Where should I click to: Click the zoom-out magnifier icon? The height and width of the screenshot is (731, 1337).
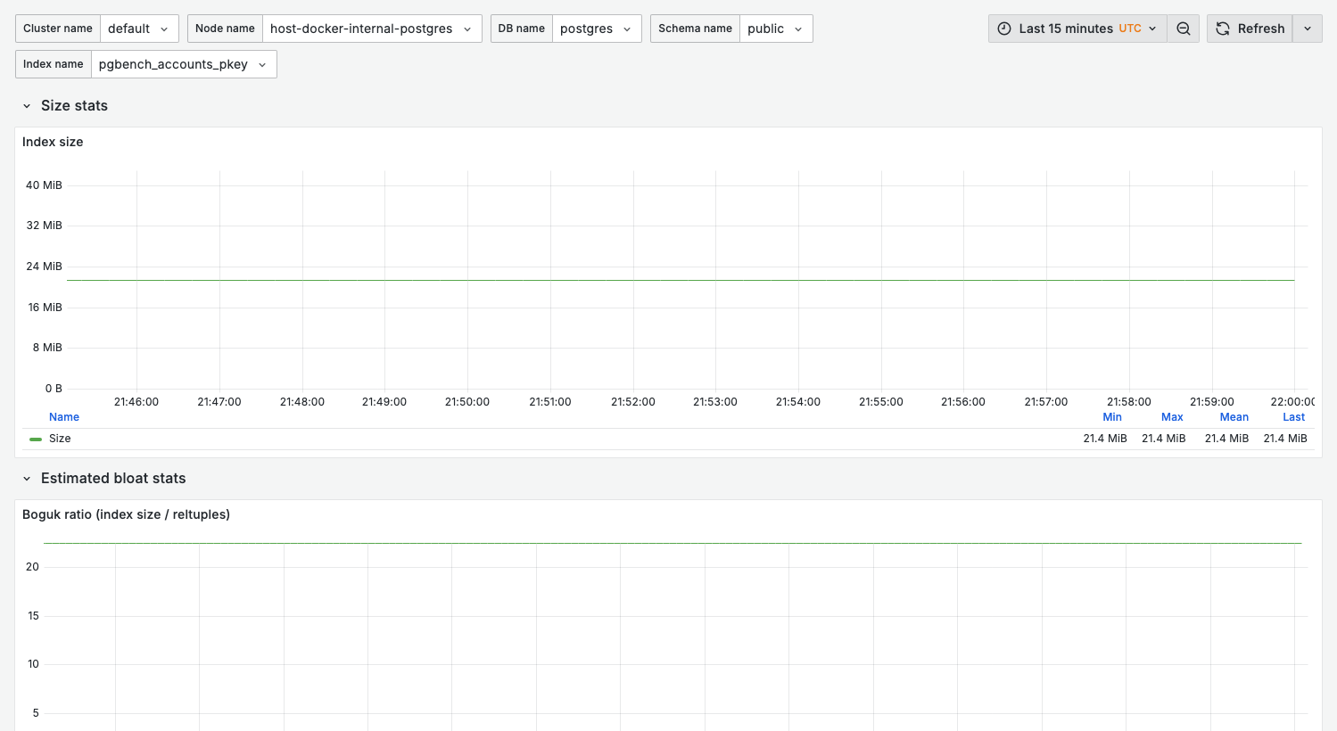[1184, 28]
